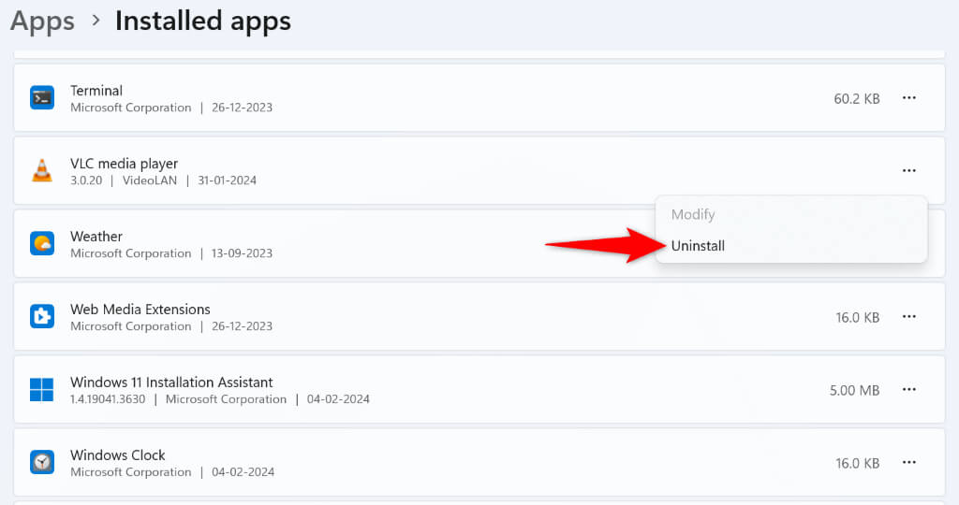
Task: Click the 5.00 MB size value
Action: pyautogui.click(x=854, y=391)
